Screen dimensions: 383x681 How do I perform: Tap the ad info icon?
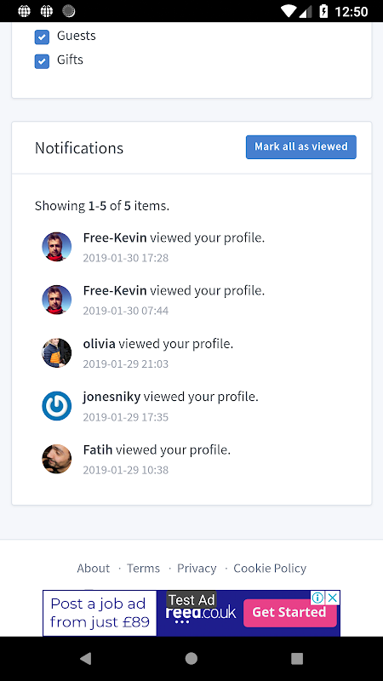317,598
